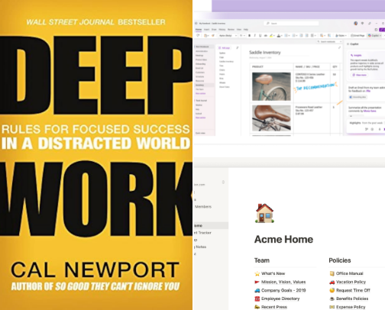The width and height of the screenshot is (385, 310).
Task: Click the Team section heading in Notion
Action: click(x=262, y=260)
